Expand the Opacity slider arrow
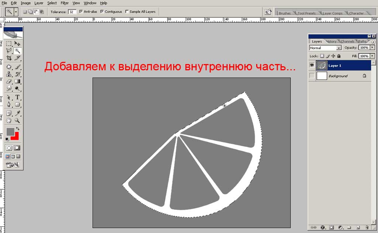 click(x=372, y=48)
